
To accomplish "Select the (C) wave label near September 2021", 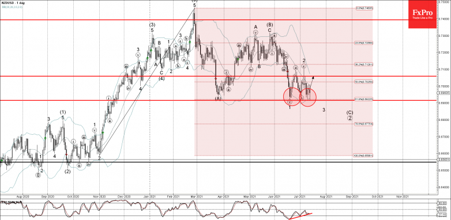I will (x=349, y=112).
